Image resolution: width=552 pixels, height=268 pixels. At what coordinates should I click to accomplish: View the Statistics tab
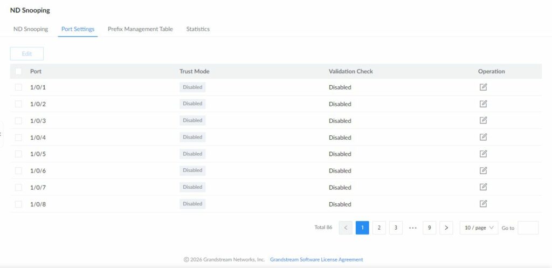point(198,29)
